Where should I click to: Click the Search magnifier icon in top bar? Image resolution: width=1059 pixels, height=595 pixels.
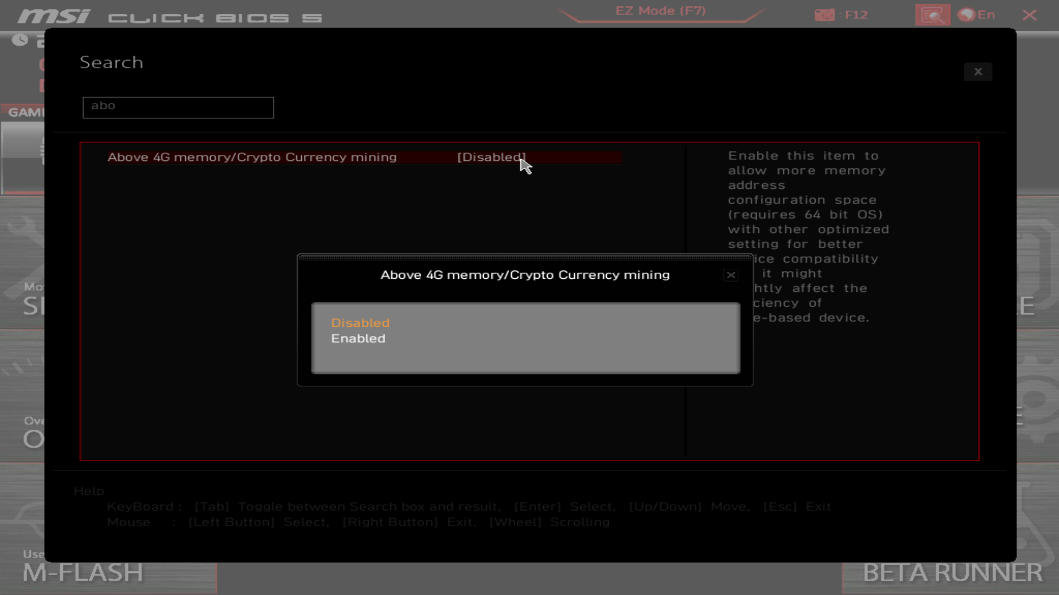tap(932, 15)
